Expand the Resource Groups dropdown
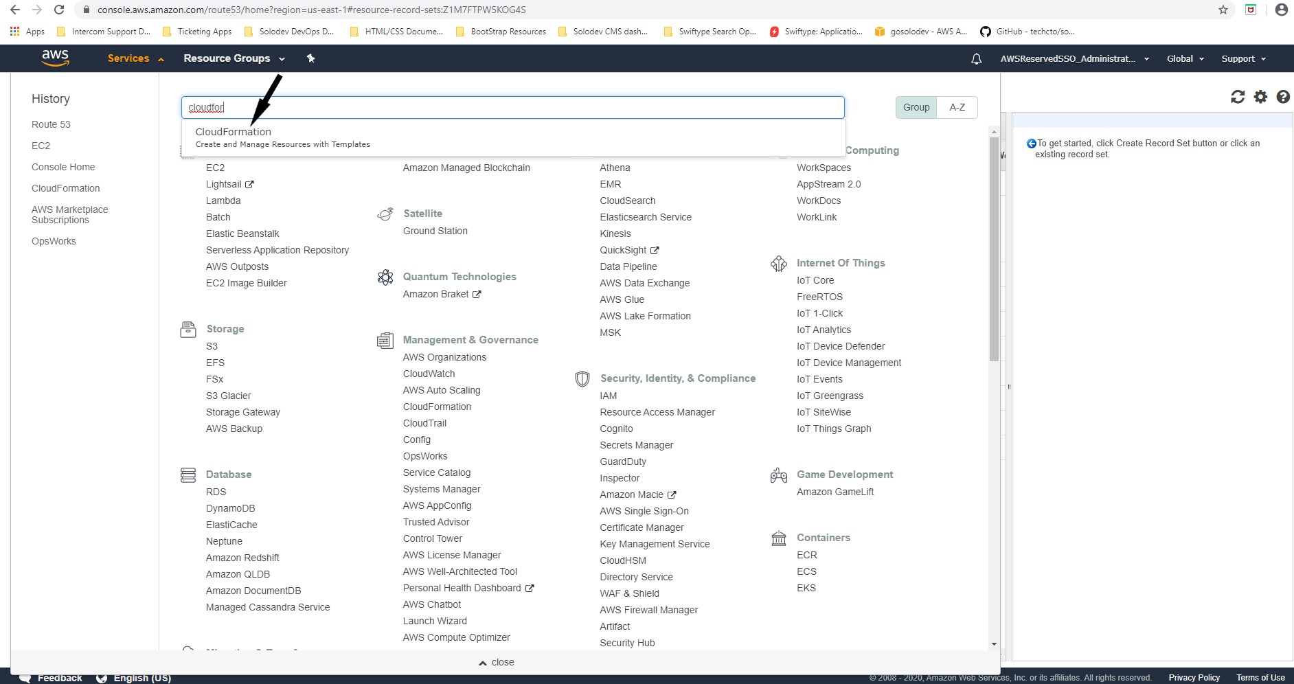Viewport: 1294px width, 684px height. 234,58
